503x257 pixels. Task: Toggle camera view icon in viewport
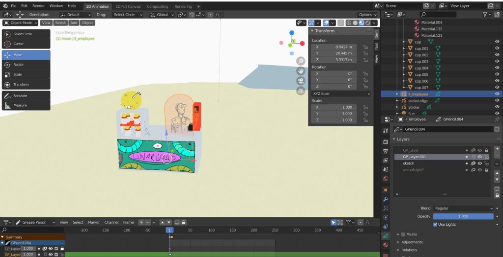301,81
